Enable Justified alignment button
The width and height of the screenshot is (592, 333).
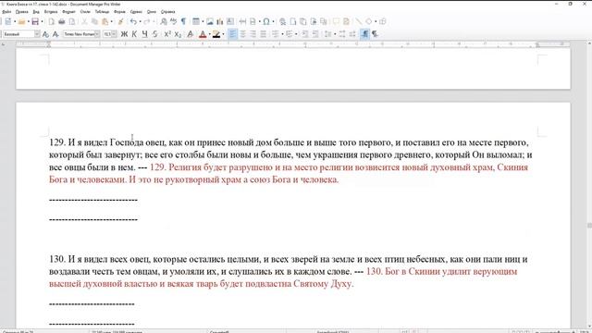263,34
